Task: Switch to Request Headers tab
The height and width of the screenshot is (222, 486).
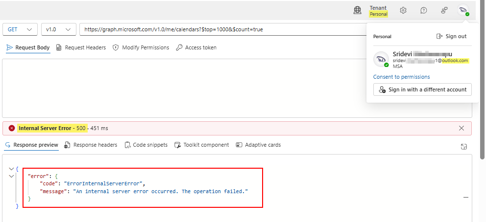Action: click(x=81, y=47)
